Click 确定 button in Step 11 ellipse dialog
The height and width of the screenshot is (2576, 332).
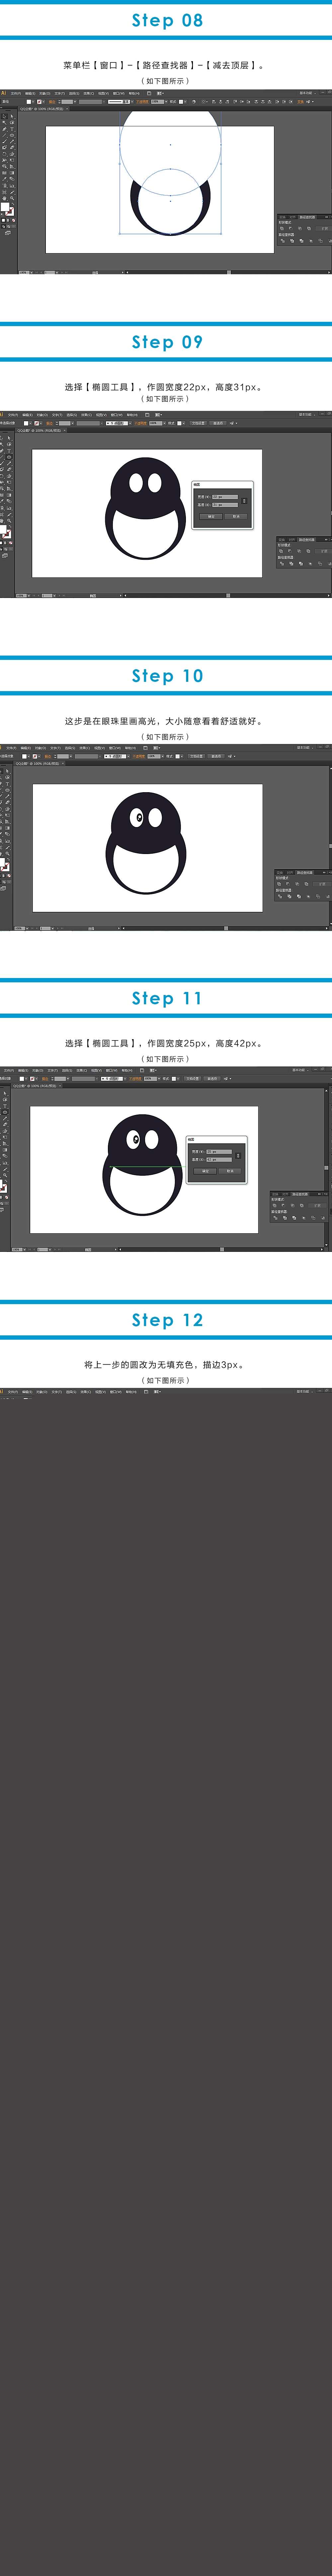click(205, 1171)
